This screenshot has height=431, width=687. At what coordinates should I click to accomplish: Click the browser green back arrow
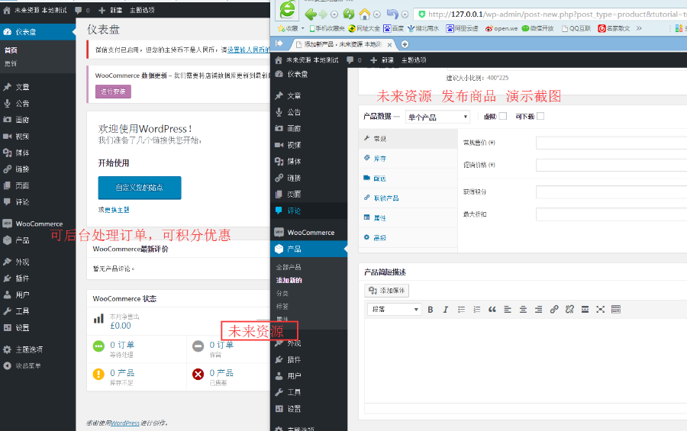coord(310,14)
